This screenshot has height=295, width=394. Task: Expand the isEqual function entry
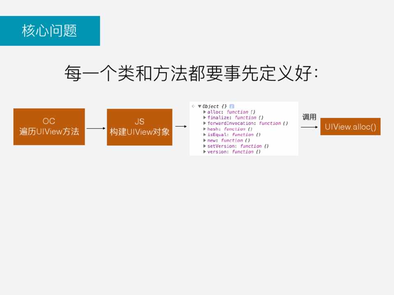(205, 135)
